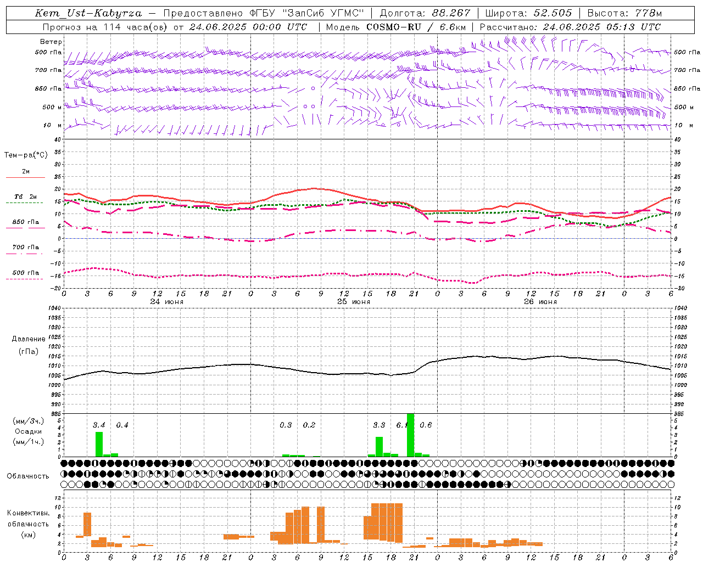Click the '25 июня' date label
This screenshot has height=562, width=703.
[x=354, y=302]
